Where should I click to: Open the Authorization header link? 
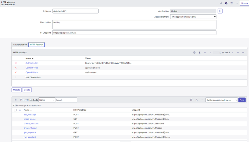[32, 63]
